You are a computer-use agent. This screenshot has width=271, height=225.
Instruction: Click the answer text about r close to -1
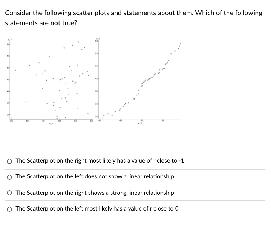point(99,161)
